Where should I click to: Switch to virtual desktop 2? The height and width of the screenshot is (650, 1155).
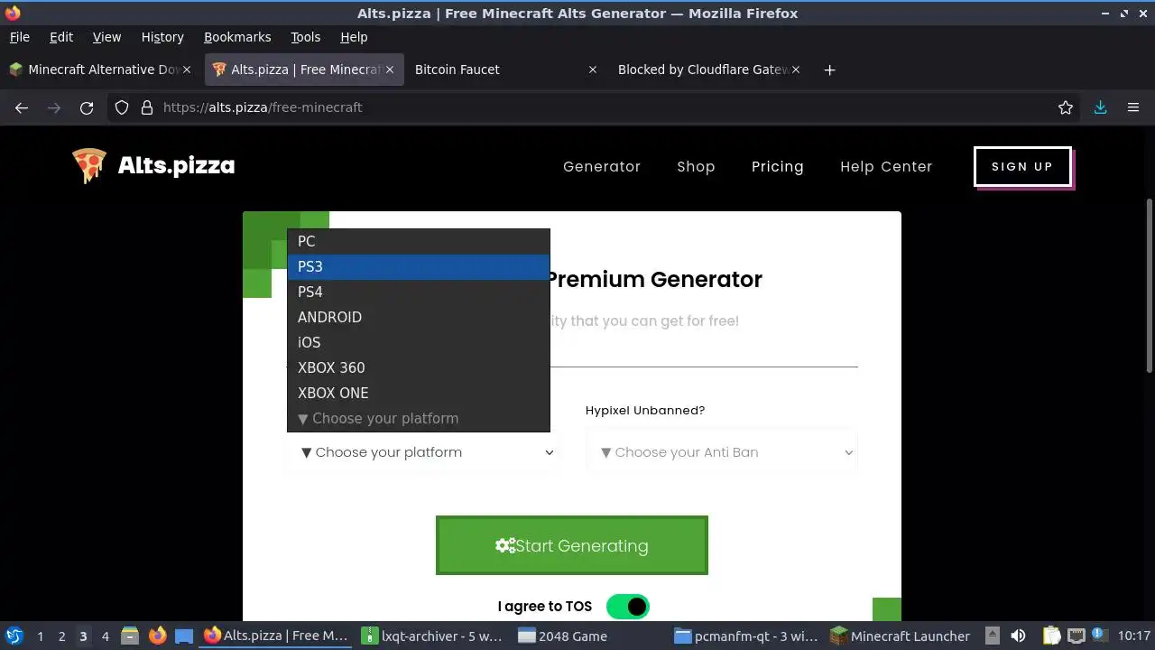coord(61,636)
